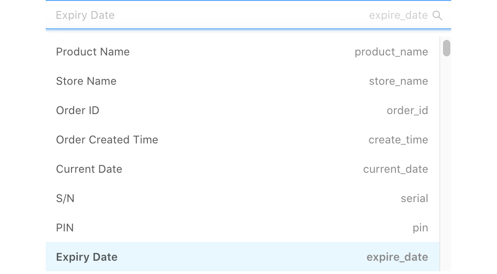Image resolution: width=497 pixels, height=274 pixels.
Task: Pick the Order ID option
Action: 77,110
